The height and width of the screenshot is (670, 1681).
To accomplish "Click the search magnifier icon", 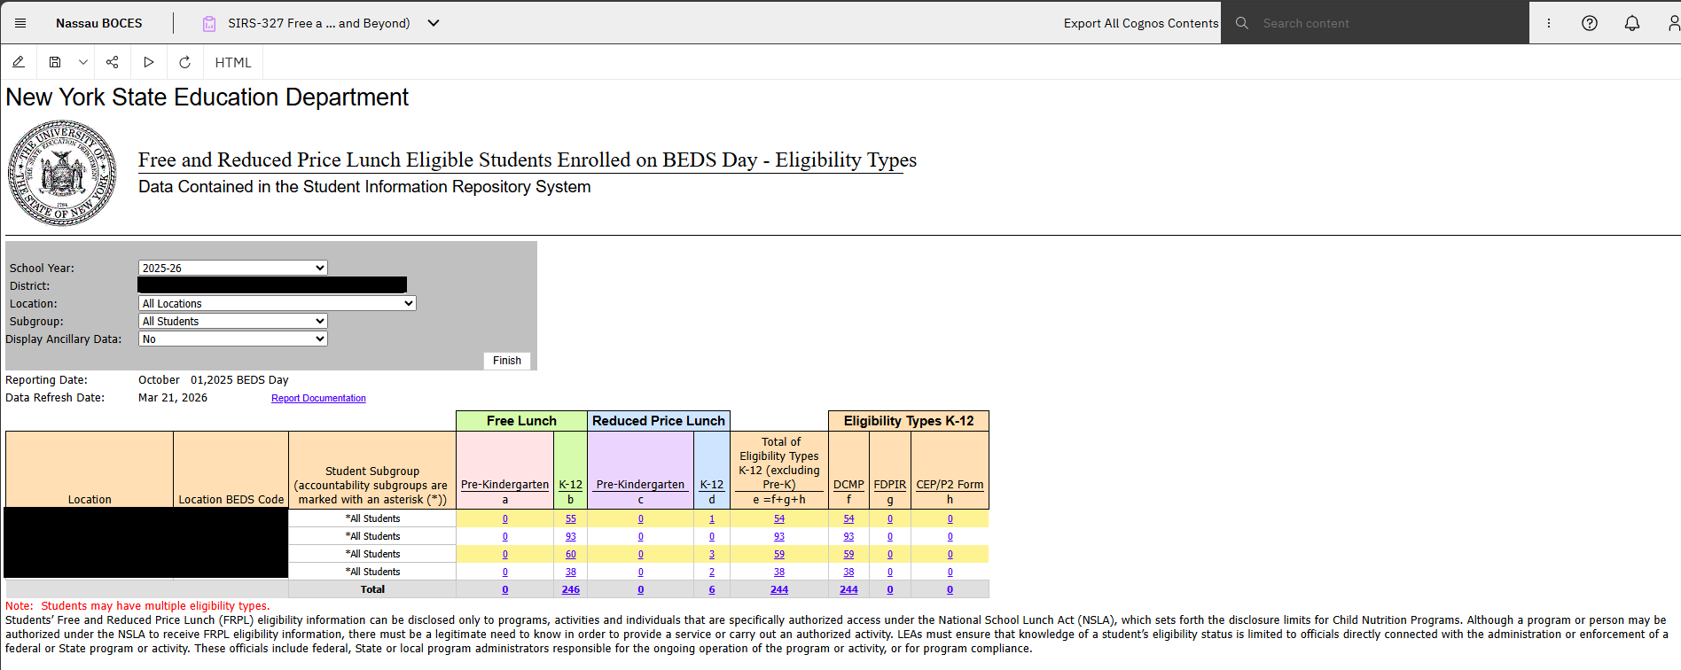I will [x=1242, y=23].
